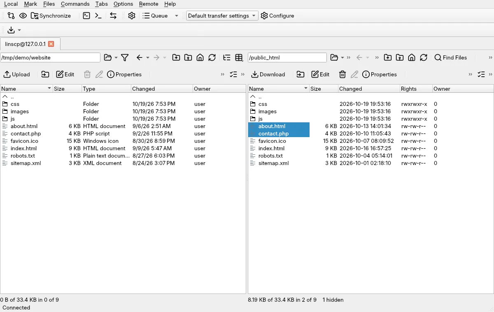Toggle local directory tree view icon
The width and height of the screenshot is (494, 312).
click(227, 57)
